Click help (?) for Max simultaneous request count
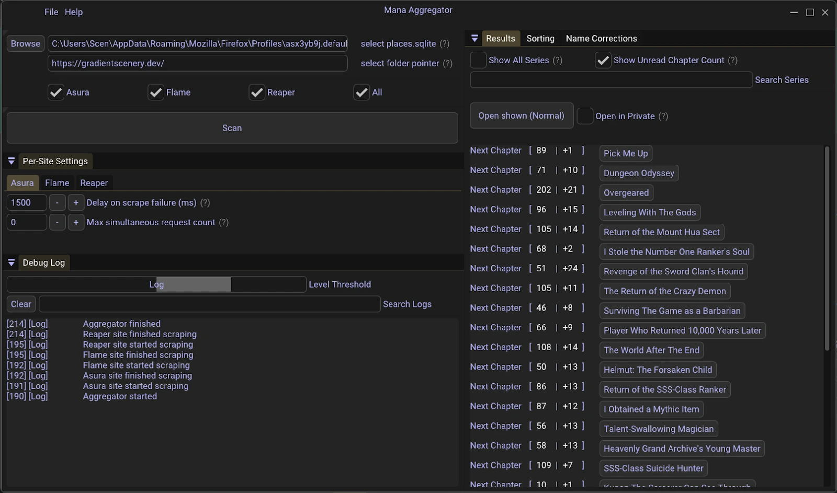Image resolution: width=837 pixels, height=493 pixels. pyautogui.click(x=223, y=223)
